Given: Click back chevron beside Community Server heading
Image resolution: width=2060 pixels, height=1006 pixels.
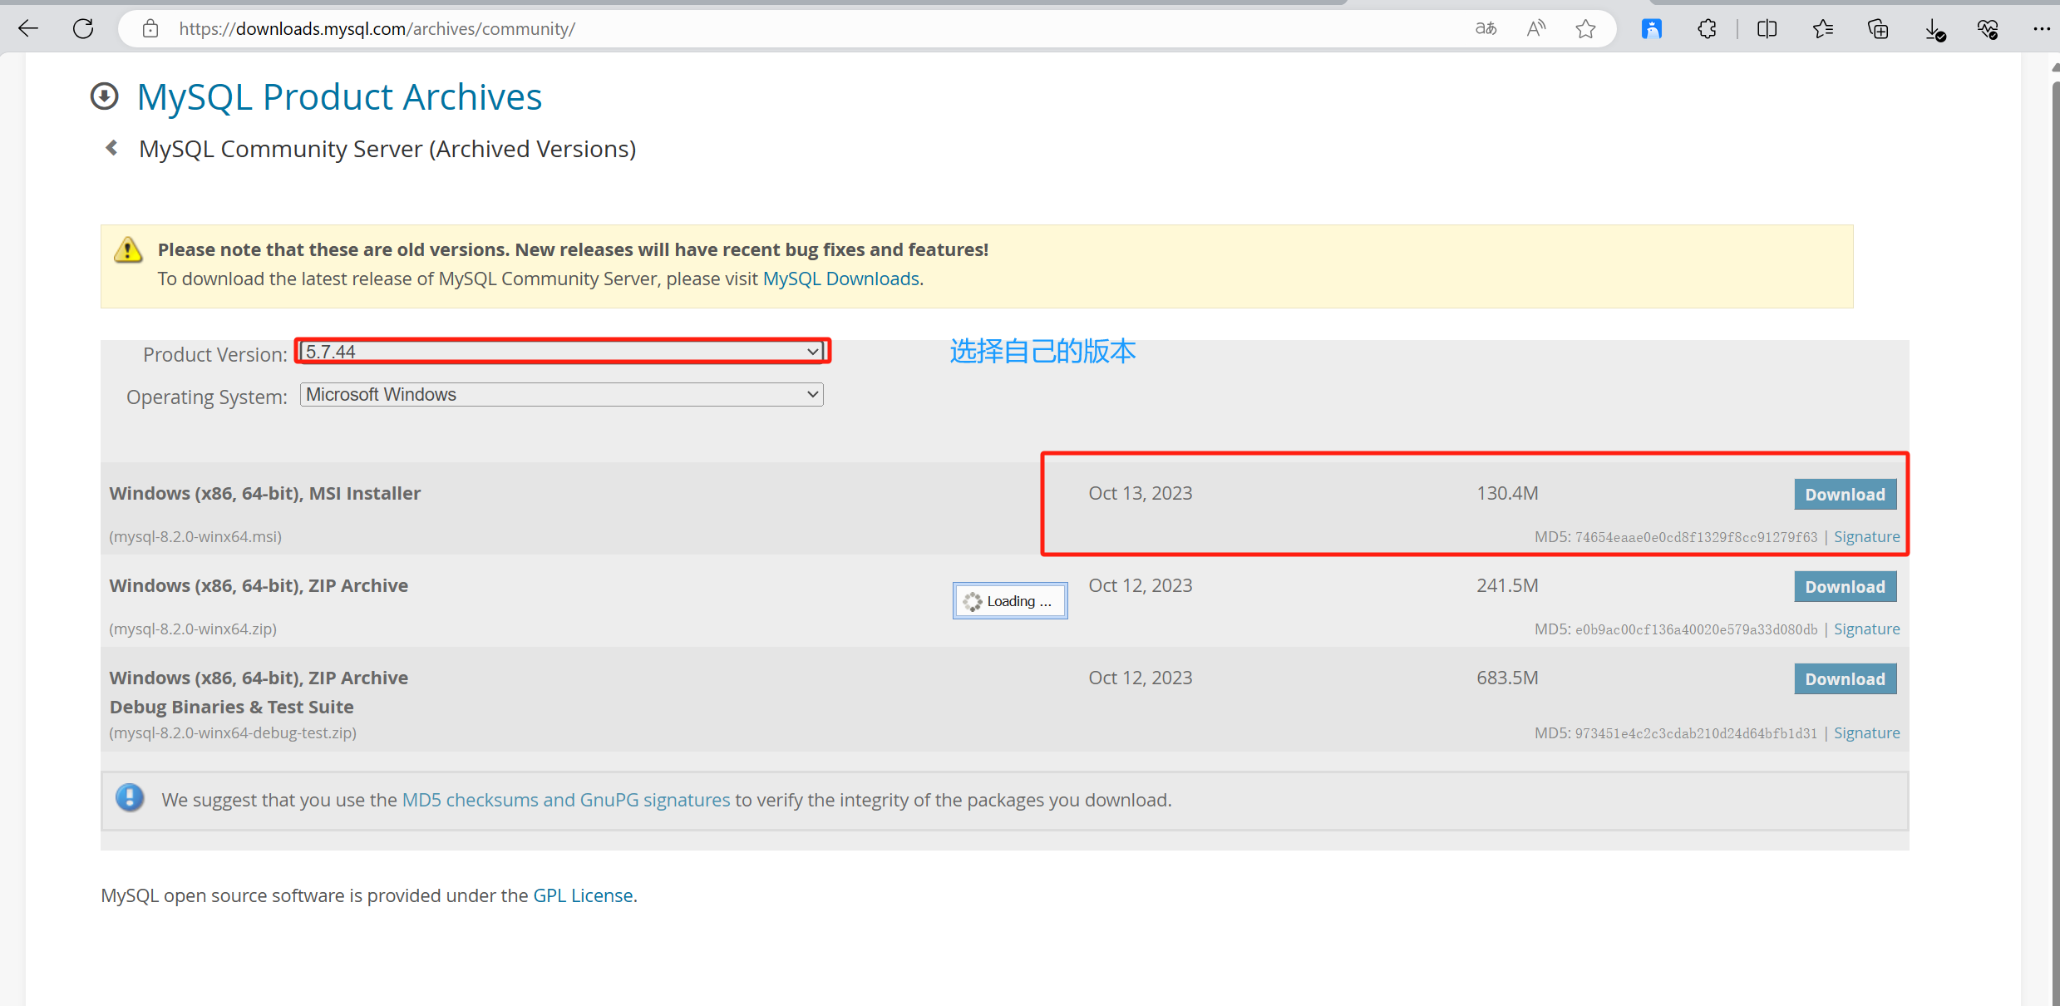Looking at the screenshot, I should (111, 148).
